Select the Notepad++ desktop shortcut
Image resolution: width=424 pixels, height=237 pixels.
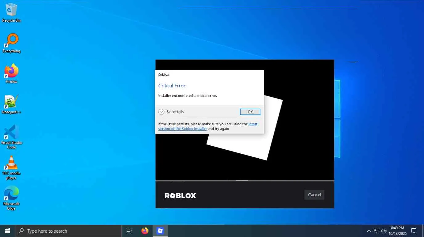coord(11,104)
